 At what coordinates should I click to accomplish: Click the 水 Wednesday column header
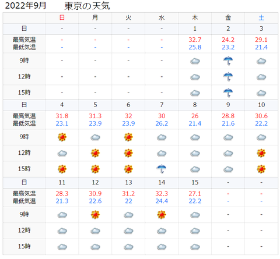pos(162,17)
